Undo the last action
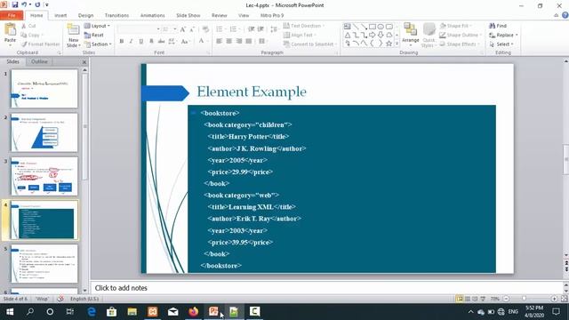Viewport: 569px width, 320px height. coord(24,4)
